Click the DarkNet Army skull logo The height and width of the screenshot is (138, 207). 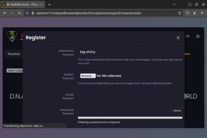pyautogui.click(x=12, y=36)
